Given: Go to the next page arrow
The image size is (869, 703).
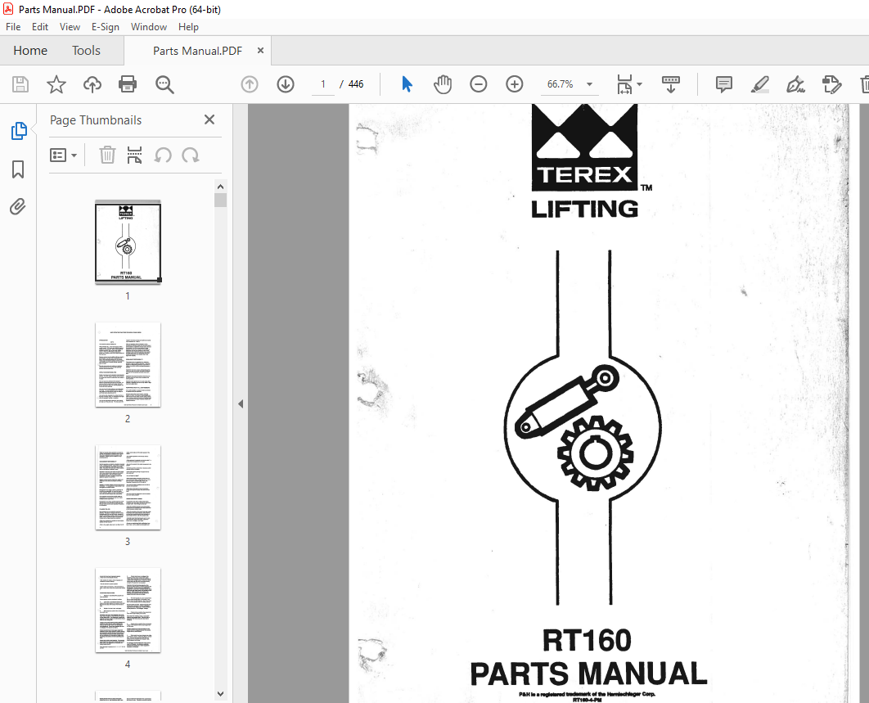Looking at the screenshot, I should tap(286, 84).
